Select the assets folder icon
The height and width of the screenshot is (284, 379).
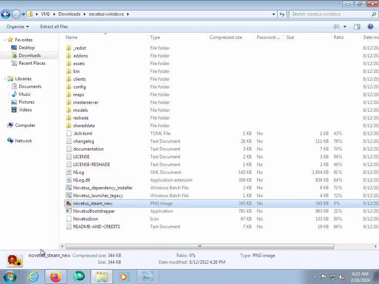(69, 63)
